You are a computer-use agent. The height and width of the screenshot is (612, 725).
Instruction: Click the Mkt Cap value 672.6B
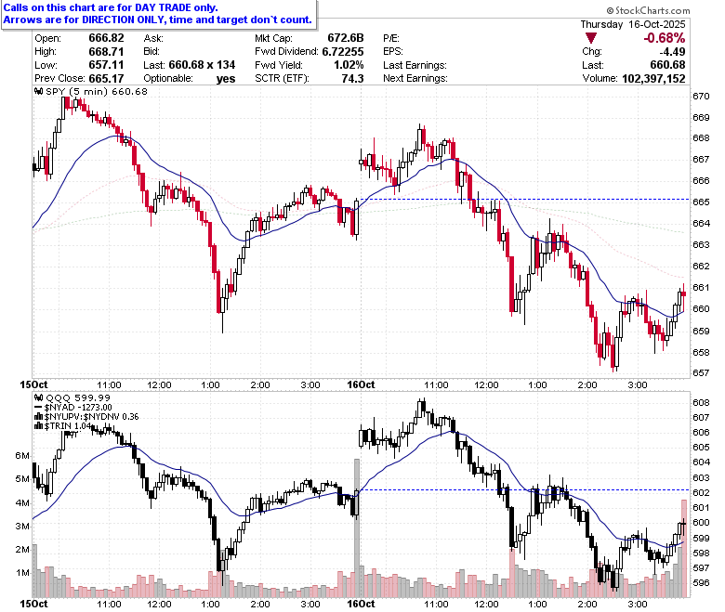346,38
